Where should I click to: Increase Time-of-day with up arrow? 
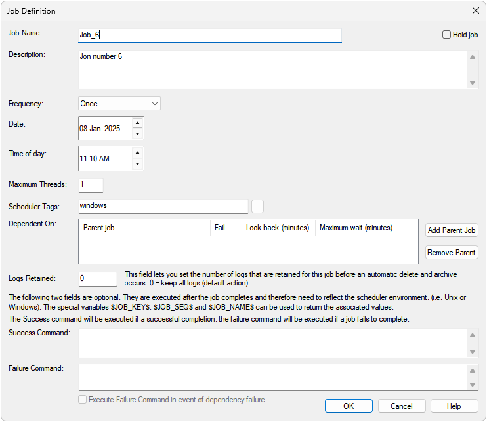pos(137,153)
